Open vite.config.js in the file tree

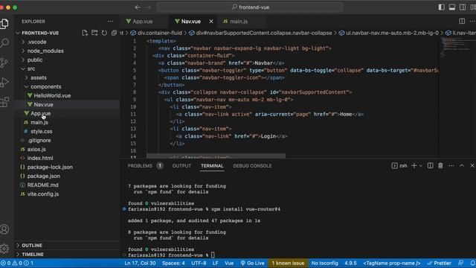click(43, 194)
